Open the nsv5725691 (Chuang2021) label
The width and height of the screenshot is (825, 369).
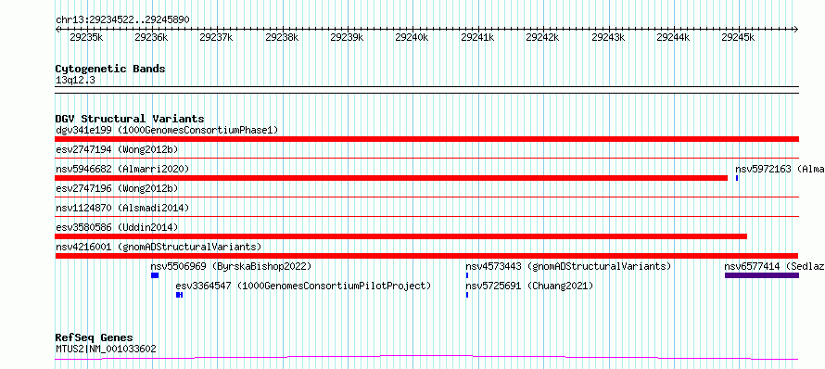click(x=529, y=286)
